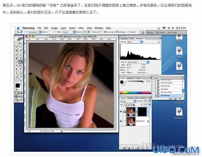The width and height of the screenshot is (202, 157).
Task: Open the Source Entire Image dropdown
Action: click(138, 62)
